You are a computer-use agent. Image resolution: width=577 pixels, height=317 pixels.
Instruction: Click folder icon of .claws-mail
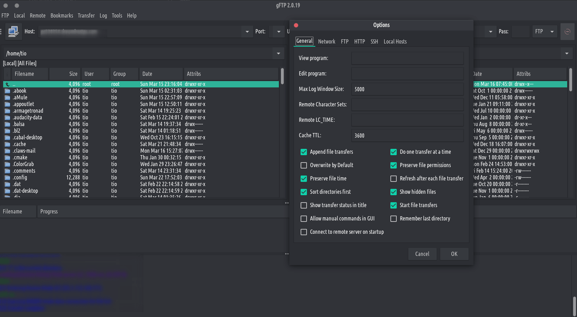(x=7, y=151)
